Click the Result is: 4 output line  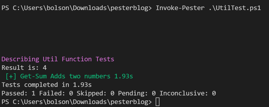[x=24, y=68]
